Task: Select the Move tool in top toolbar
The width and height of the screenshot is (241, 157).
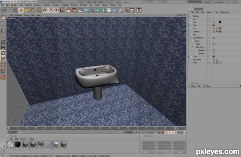Action: click(x=21, y=10)
